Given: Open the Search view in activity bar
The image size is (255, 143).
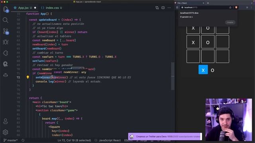Looking at the screenshot, I should click(x=5, y=20).
